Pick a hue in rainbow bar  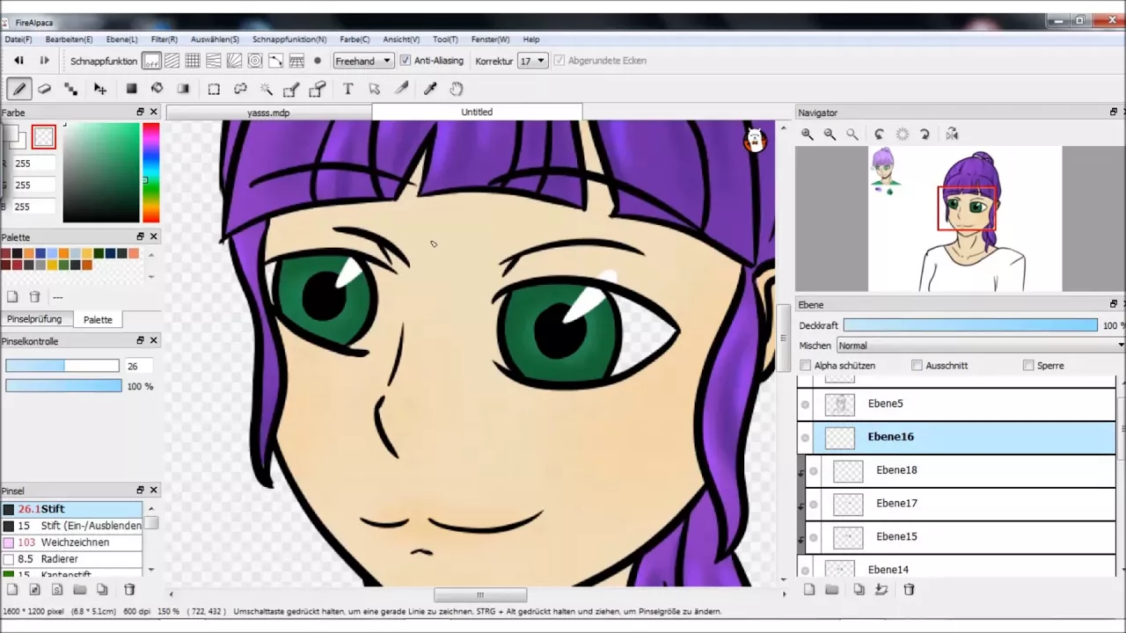point(150,172)
